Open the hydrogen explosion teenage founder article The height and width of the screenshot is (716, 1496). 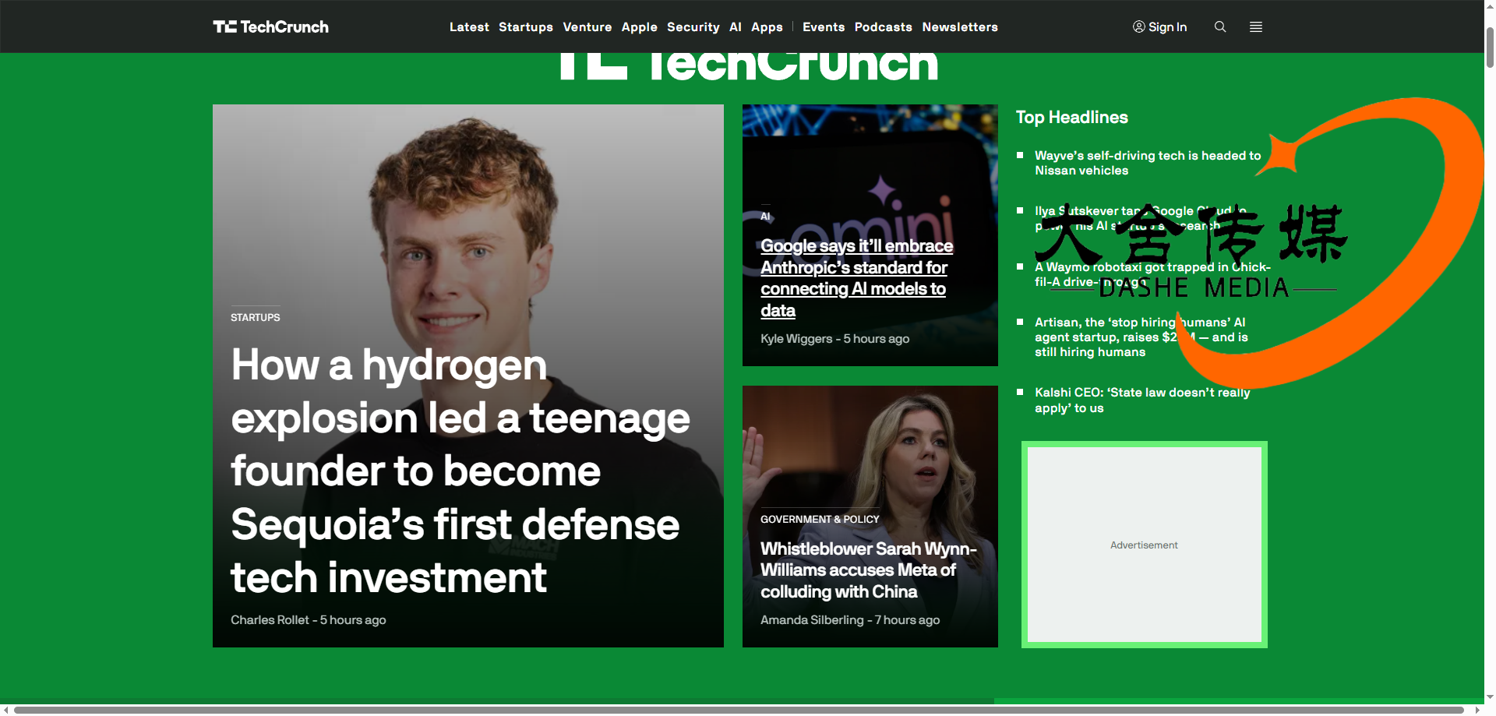[460, 471]
